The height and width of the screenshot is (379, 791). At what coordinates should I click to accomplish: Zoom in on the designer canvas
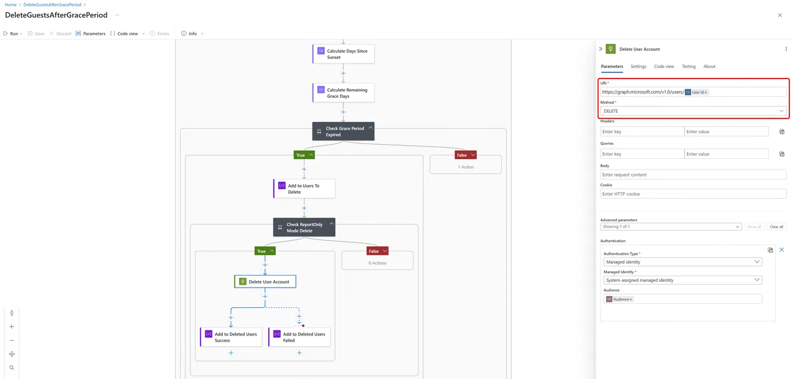(x=12, y=326)
